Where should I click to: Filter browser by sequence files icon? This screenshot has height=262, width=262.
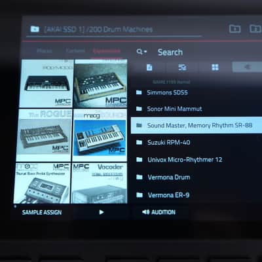[182, 67]
